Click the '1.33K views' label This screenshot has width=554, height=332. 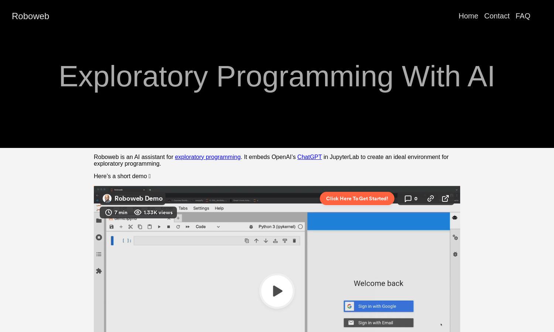pos(154,212)
